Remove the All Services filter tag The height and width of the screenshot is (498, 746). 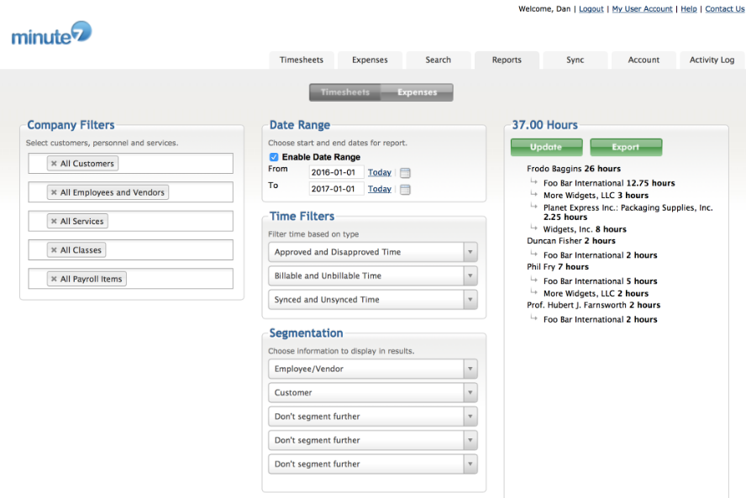click(55, 222)
